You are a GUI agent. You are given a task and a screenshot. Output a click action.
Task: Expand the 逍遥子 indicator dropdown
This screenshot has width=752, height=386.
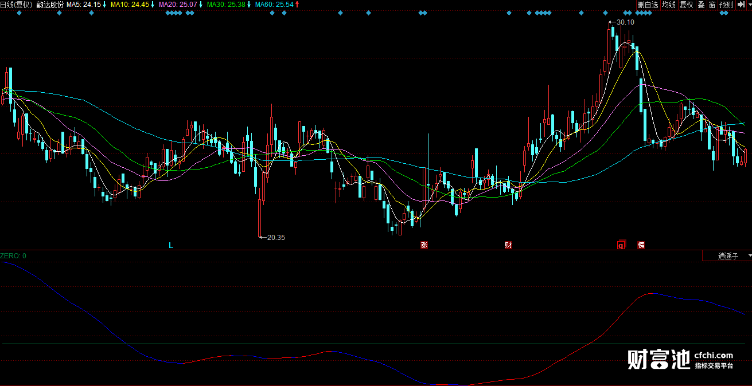pos(727,256)
